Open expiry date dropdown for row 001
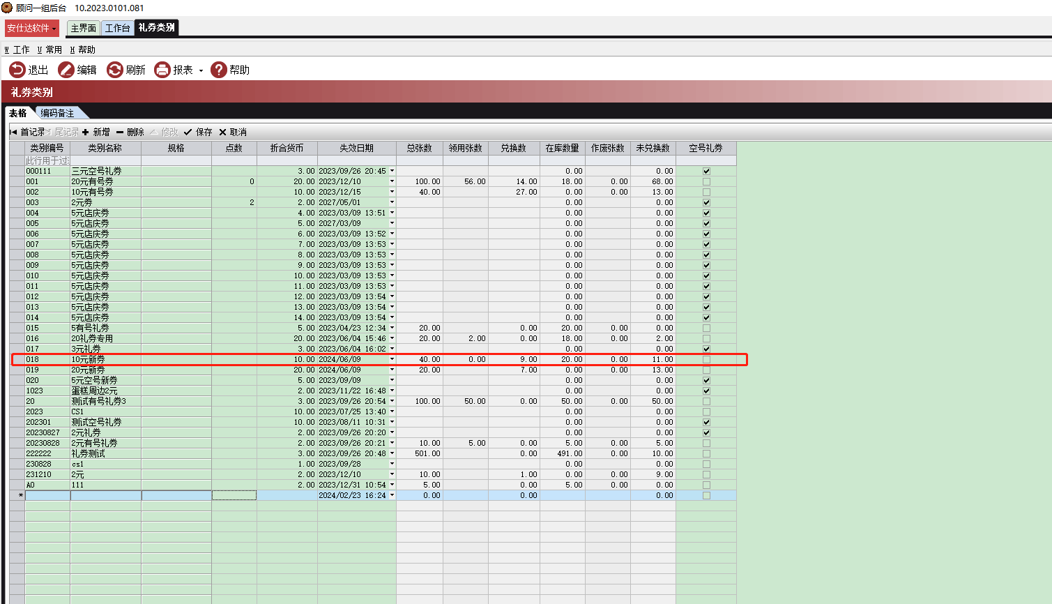1052x604 pixels. coord(392,181)
